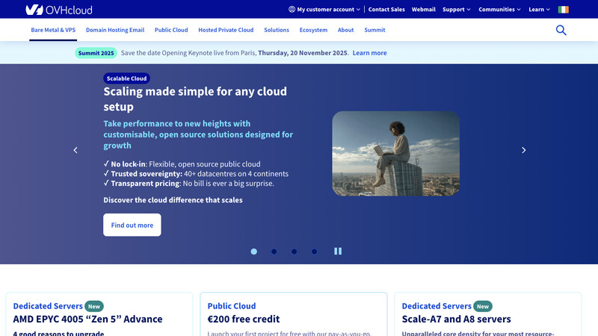The height and width of the screenshot is (336, 598).
Task: Open the Contact Sales link
Action: point(386,10)
